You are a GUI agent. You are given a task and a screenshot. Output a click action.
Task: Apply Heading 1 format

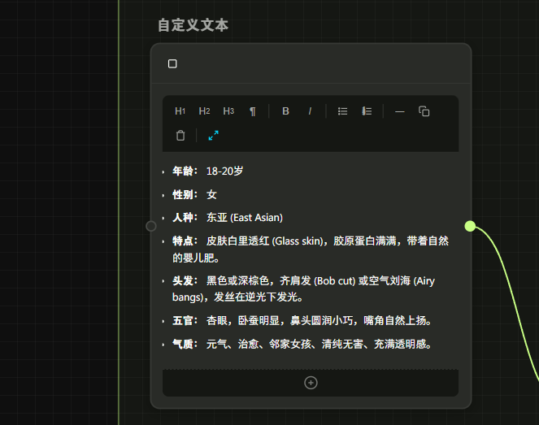(180, 111)
